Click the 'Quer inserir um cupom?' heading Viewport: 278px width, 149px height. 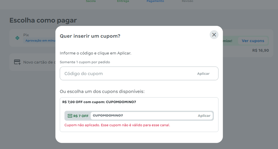(90, 36)
